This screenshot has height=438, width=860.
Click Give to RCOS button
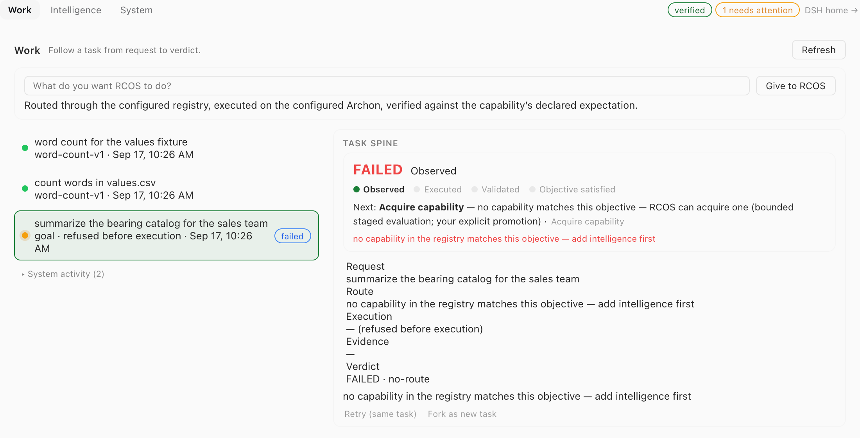(795, 86)
